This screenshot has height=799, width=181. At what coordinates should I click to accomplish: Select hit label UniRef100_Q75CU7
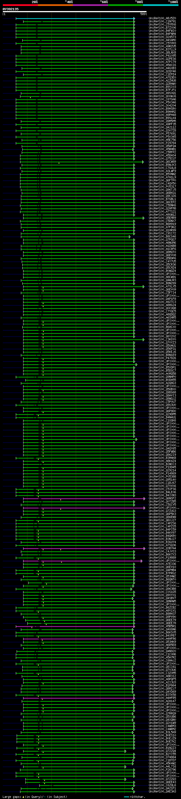point(162,159)
